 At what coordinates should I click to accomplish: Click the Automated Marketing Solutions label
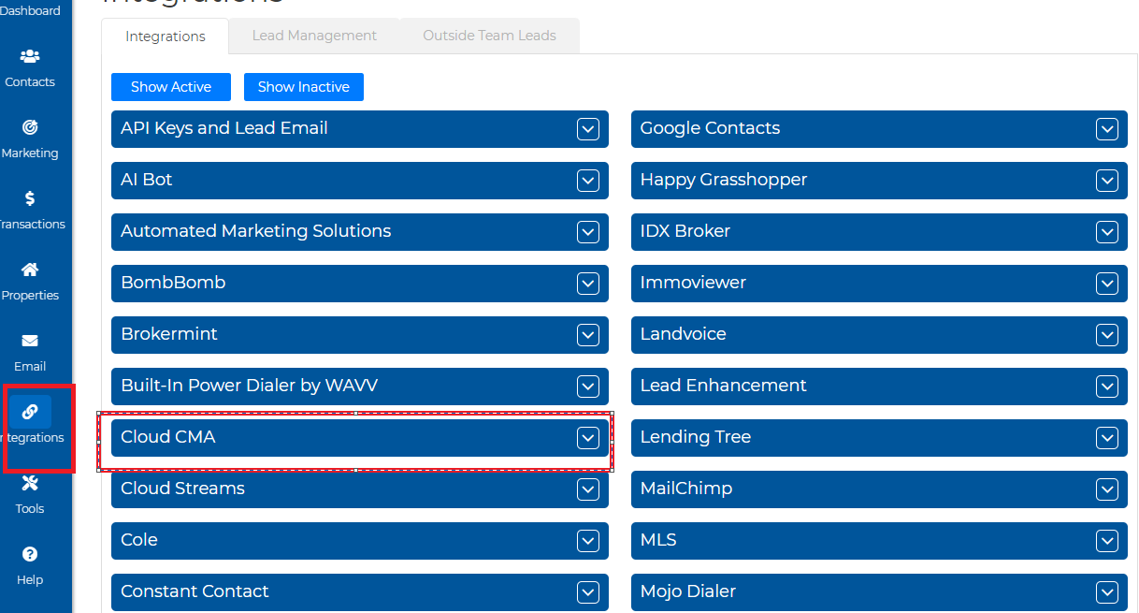[256, 231]
